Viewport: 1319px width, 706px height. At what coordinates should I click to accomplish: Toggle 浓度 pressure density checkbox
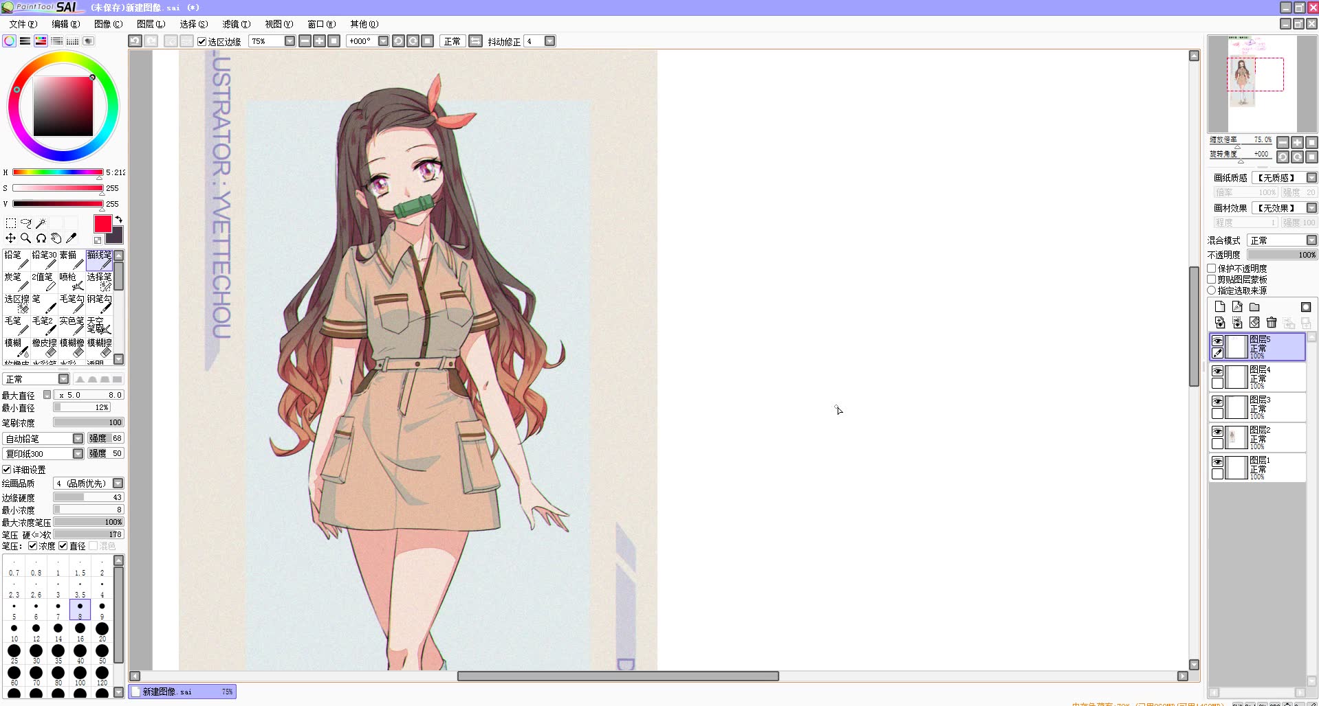pyautogui.click(x=32, y=546)
